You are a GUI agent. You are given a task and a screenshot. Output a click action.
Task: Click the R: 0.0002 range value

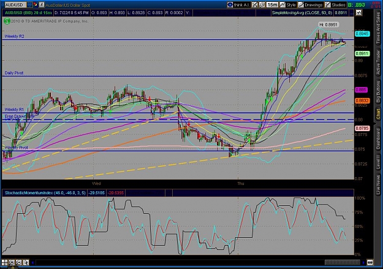pos(174,13)
